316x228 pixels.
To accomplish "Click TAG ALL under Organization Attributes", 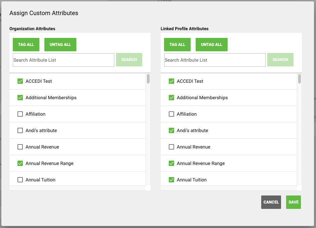I will (26, 45).
